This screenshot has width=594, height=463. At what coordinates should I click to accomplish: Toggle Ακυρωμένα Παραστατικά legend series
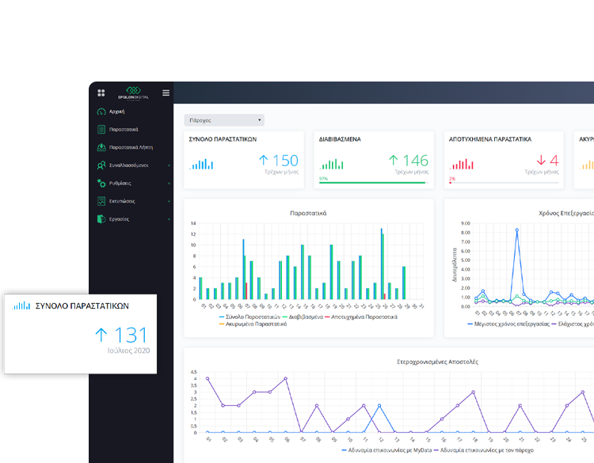[x=253, y=324]
